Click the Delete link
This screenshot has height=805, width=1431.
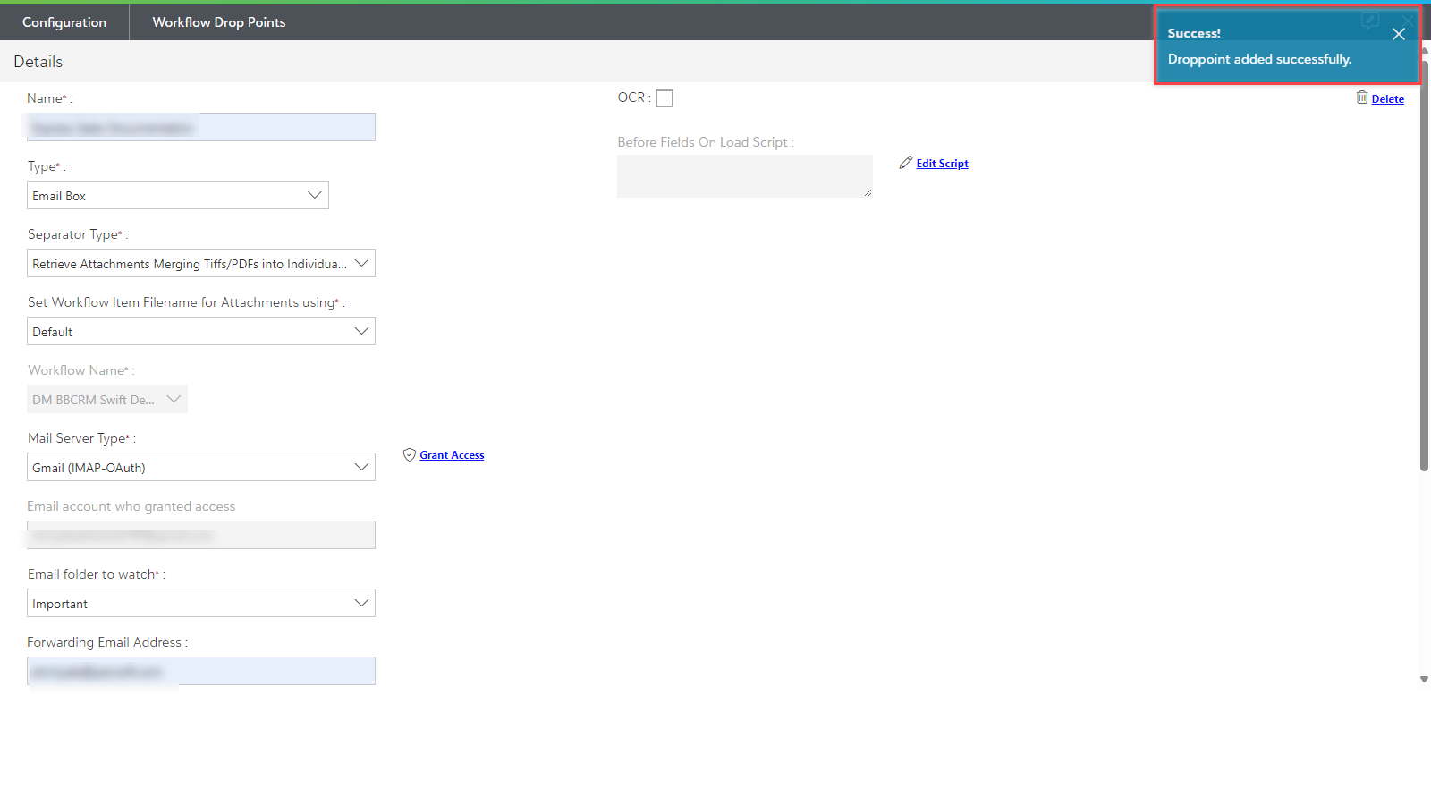pos(1387,99)
